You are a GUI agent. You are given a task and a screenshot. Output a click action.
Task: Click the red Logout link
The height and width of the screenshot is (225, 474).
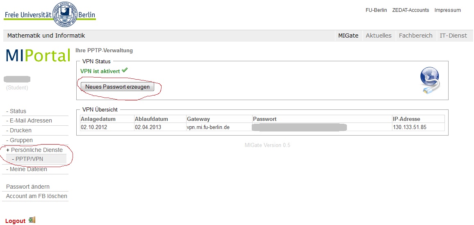[16, 221]
